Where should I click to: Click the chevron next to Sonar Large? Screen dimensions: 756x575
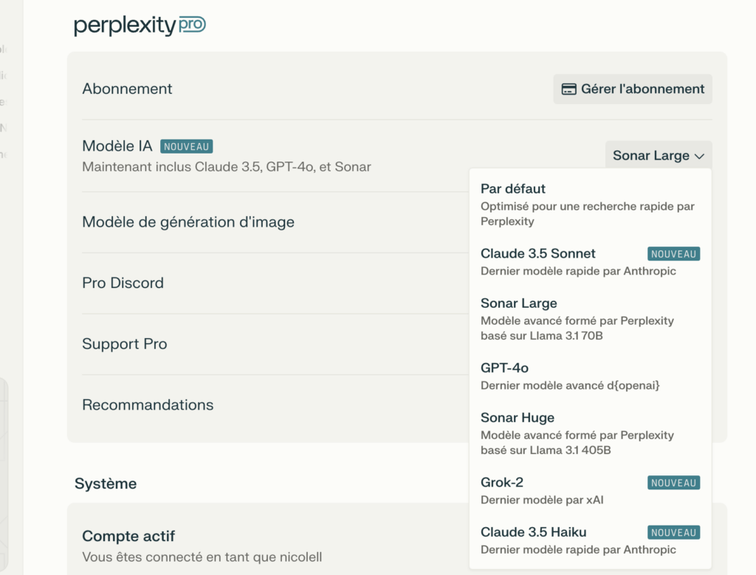coord(699,156)
